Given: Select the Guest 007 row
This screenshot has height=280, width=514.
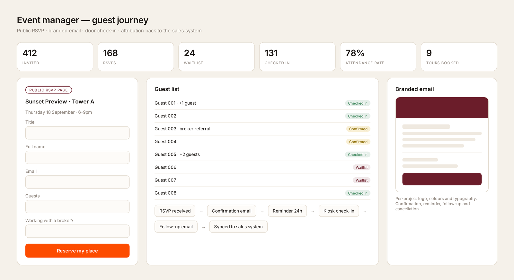Looking at the screenshot, I should pyautogui.click(x=262, y=180).
